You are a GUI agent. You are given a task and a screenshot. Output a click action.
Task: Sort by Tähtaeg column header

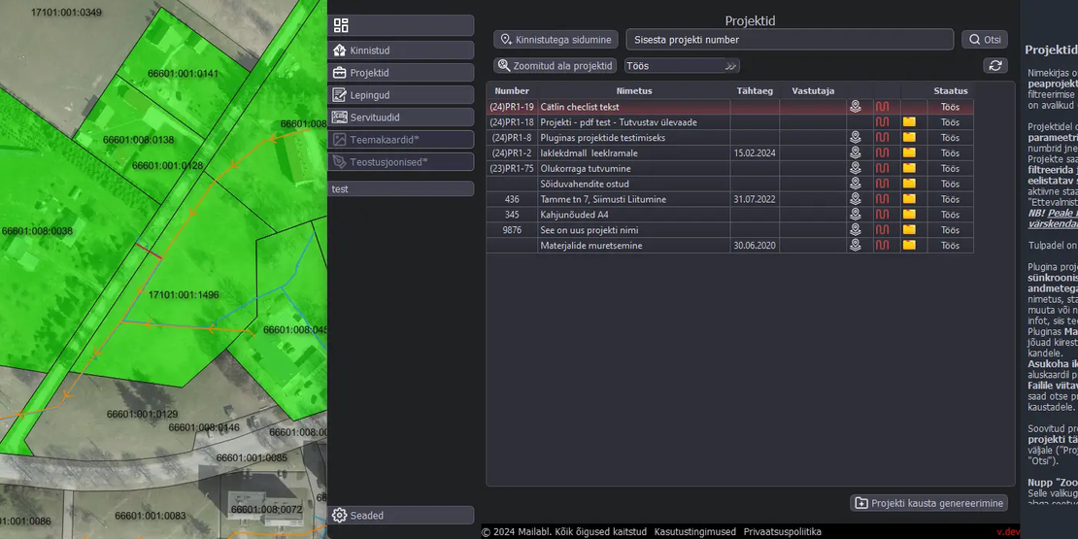coord(755,90)
